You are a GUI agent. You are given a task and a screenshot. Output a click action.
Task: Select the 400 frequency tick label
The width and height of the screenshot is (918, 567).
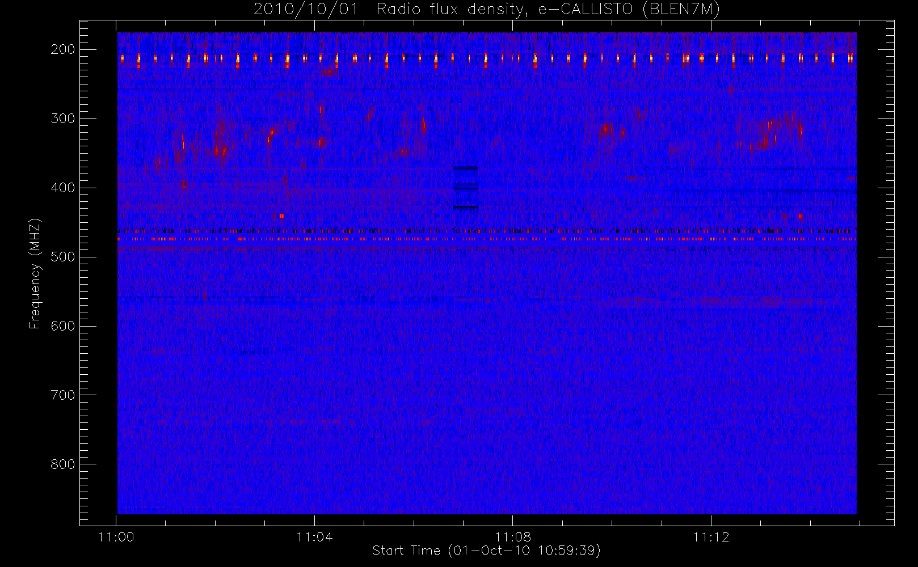63,188
